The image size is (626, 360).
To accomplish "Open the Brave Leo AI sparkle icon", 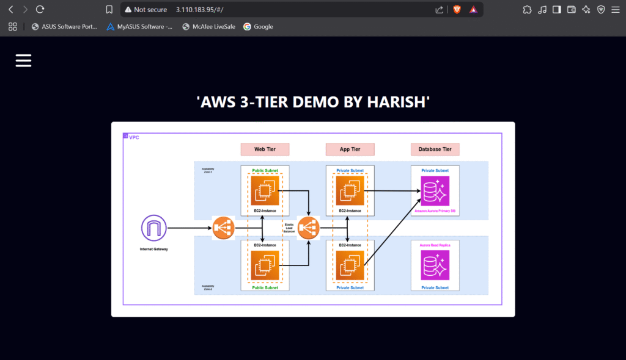I will click(x=585, y=9).
